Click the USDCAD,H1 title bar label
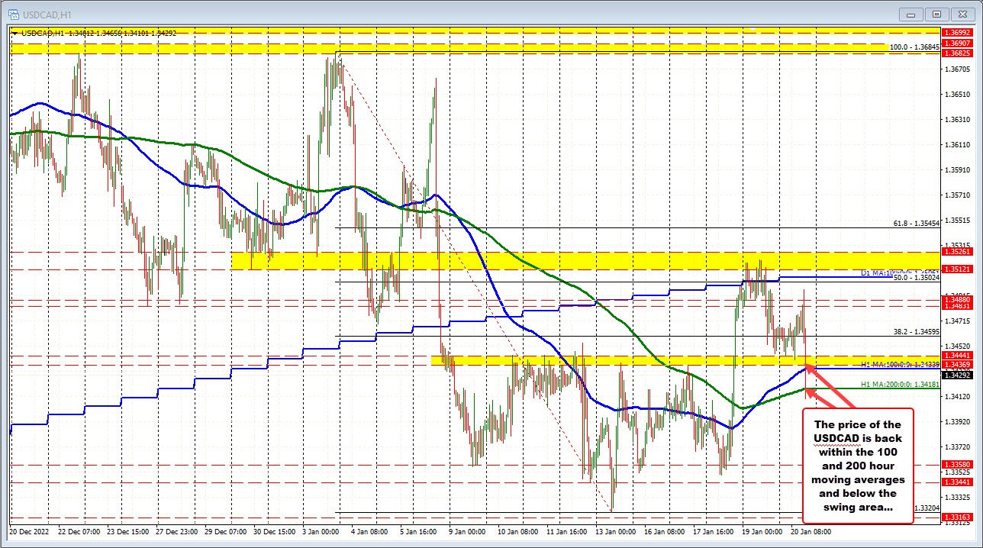 [x=46, y=14]
